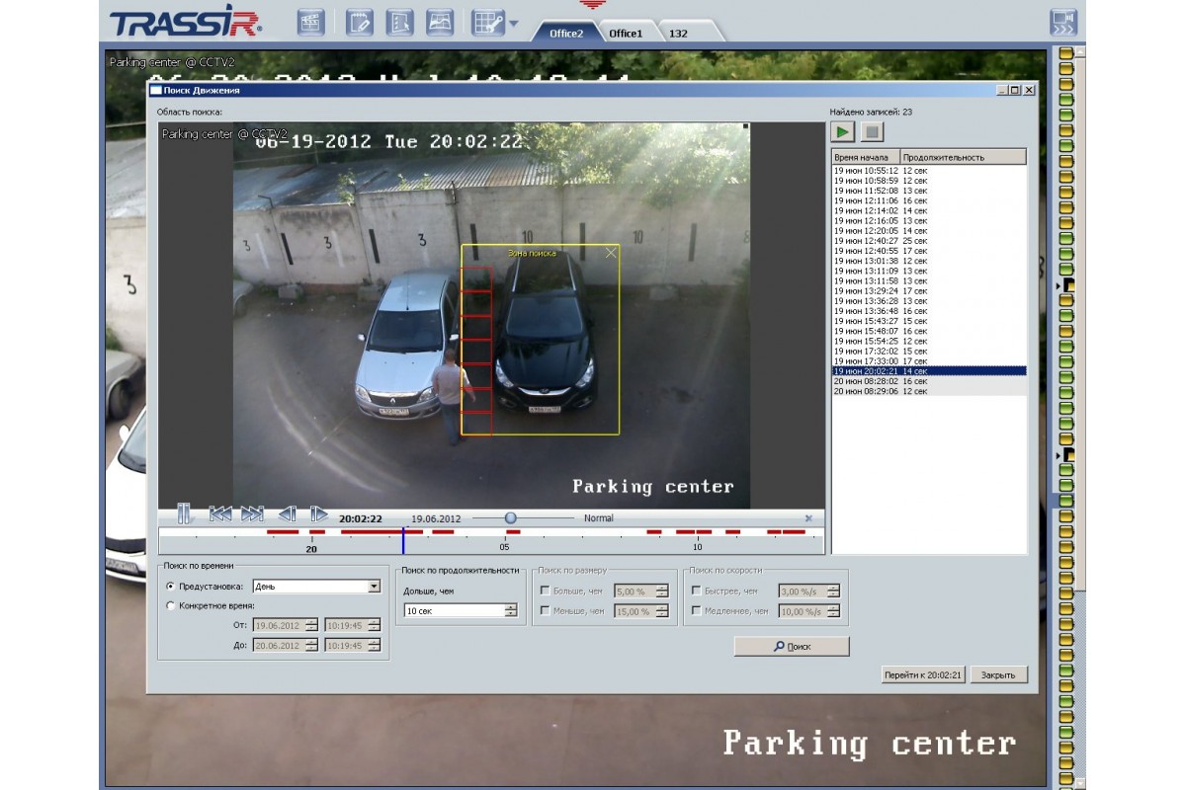Increase the 10 сек duration spinner

[x=511, y=607]
